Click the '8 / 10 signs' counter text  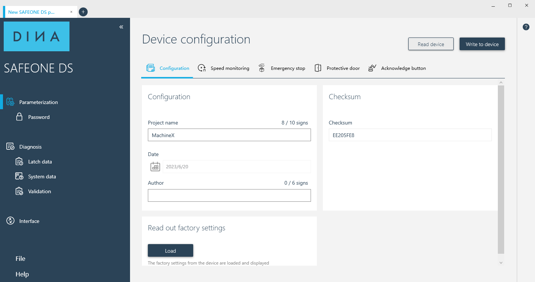295,123
